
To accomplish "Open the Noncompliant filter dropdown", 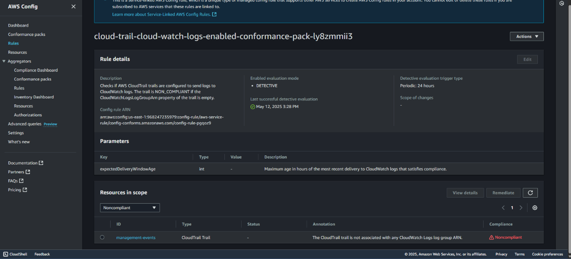I will [130, 208].
